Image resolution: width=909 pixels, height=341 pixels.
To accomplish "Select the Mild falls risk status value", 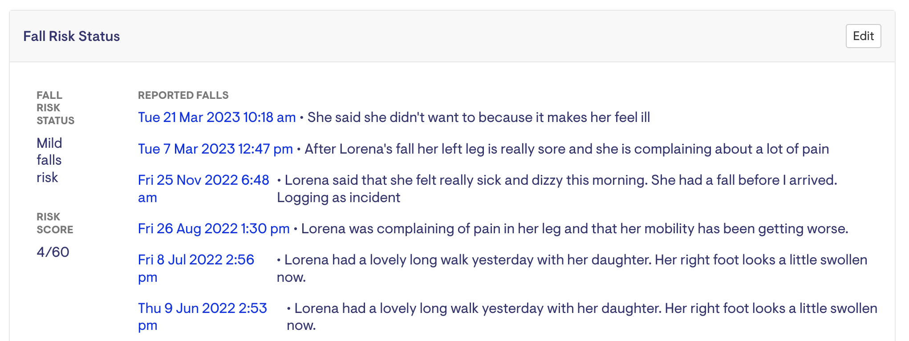I will pyautogui.click(x=49, y=160).
